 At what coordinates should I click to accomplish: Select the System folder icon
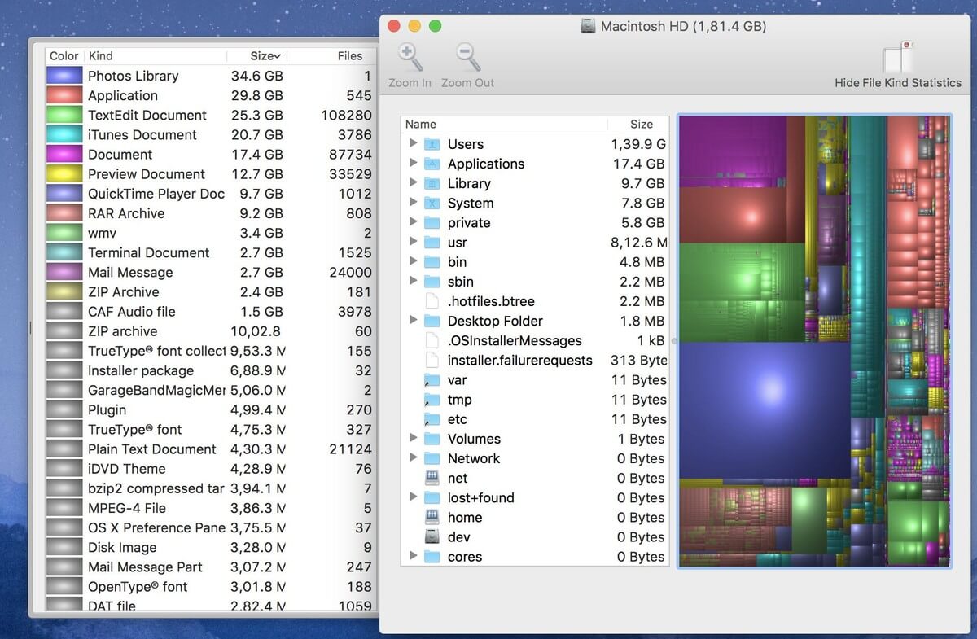tap(432, 203)
